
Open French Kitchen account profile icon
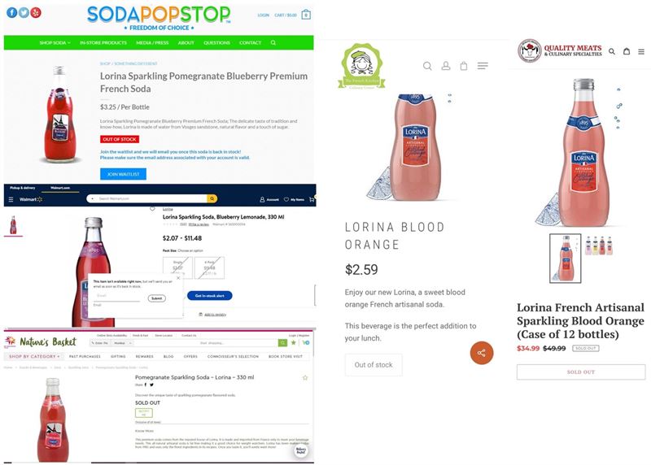(x=446, y=66)
